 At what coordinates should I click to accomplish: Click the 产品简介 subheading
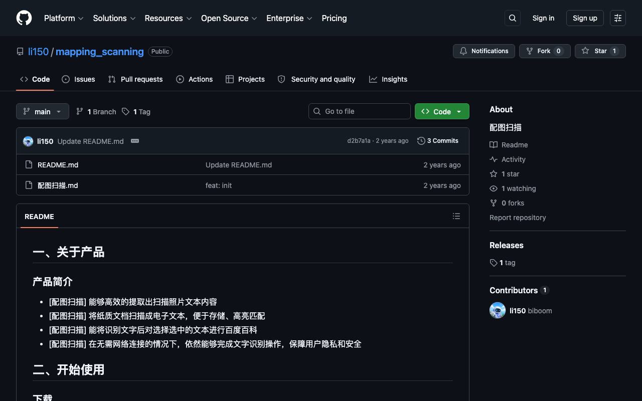pos(53,282)
